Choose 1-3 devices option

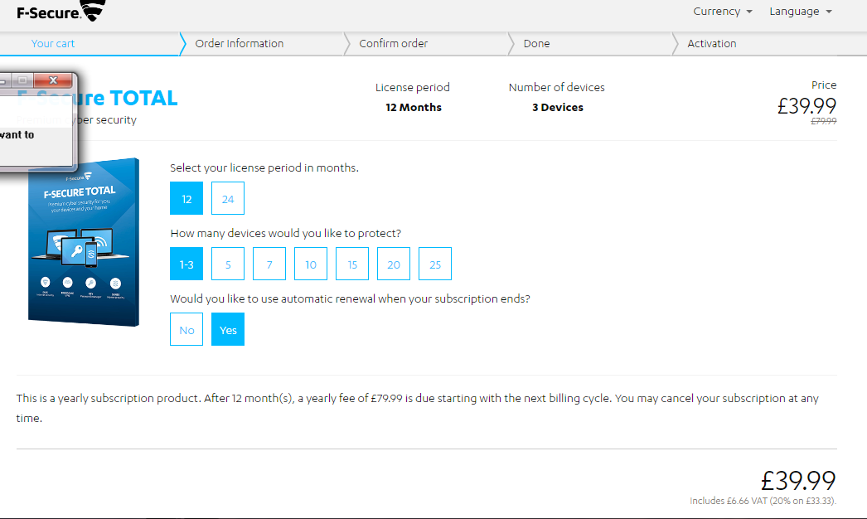[x=186, y=264]
